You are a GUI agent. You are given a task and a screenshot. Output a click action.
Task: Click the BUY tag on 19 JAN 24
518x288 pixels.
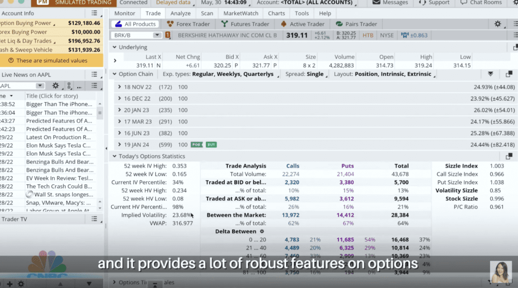point(211,144)
